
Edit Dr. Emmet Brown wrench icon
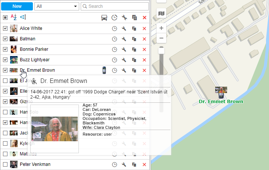(x=124, y=70)
